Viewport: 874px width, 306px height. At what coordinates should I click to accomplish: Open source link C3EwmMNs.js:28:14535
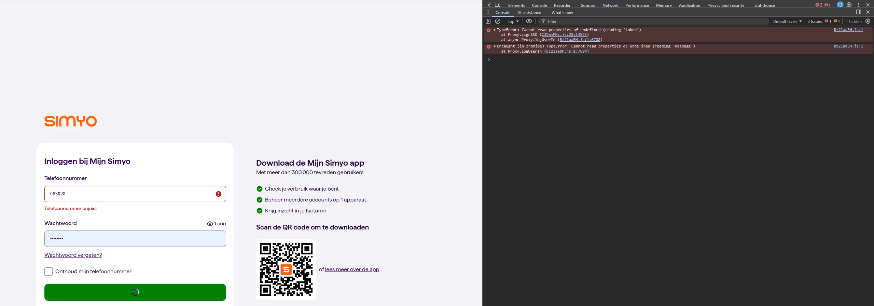564,35
